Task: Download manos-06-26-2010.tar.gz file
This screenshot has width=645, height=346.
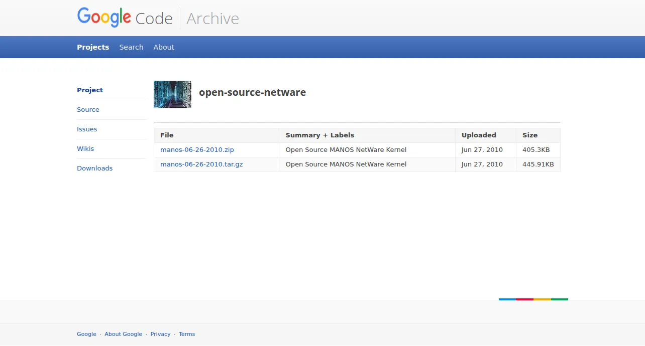Action: tap(201, 164)
